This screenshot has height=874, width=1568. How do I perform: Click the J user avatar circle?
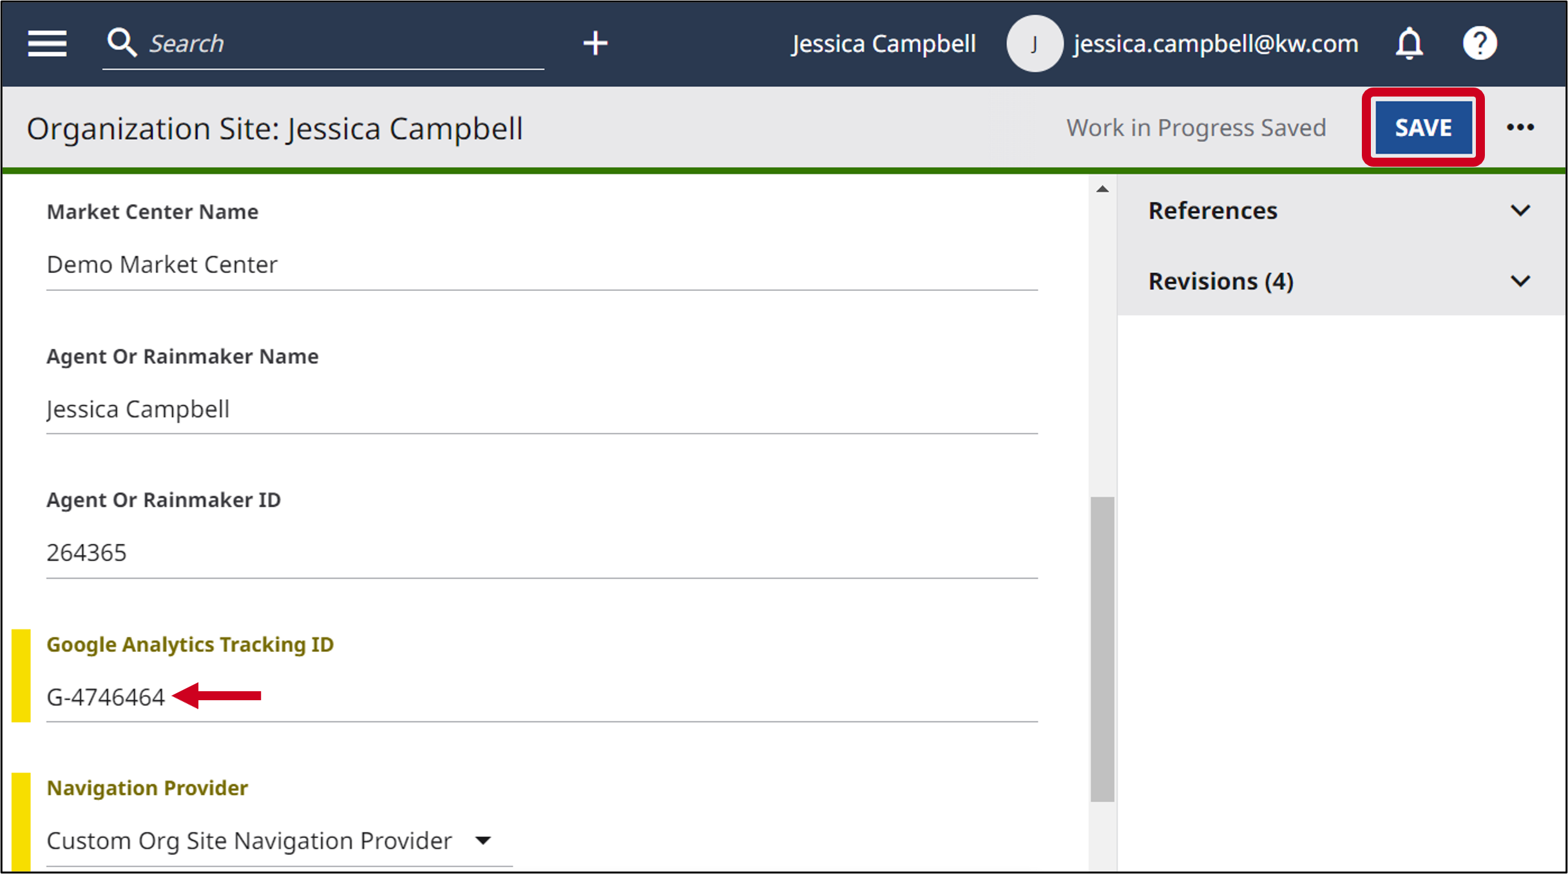[x=1034, y=44]
